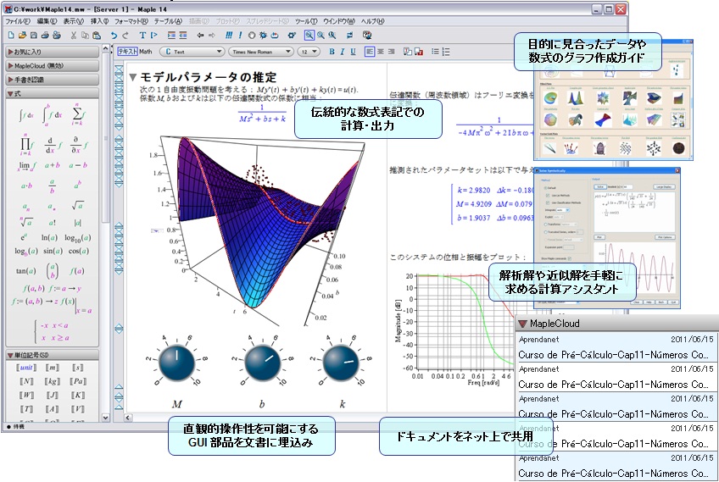Click the palette scrollbar down arrow

105,418
